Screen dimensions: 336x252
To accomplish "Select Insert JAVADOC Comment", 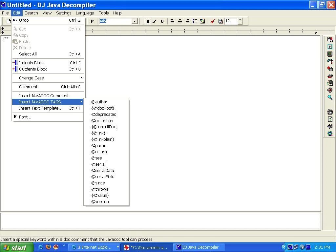I will [48, 95].
